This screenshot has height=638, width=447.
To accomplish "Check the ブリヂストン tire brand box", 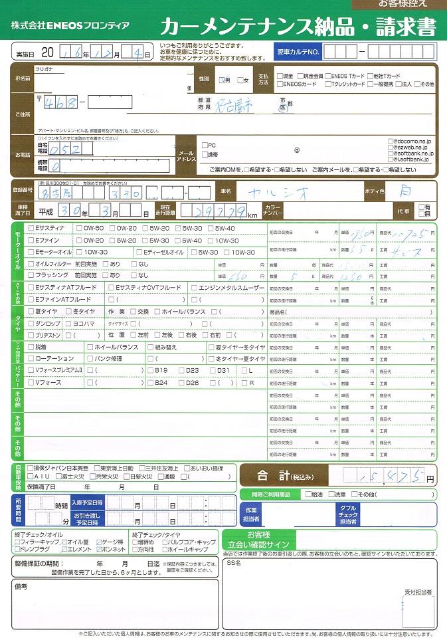I will [31, 335].
